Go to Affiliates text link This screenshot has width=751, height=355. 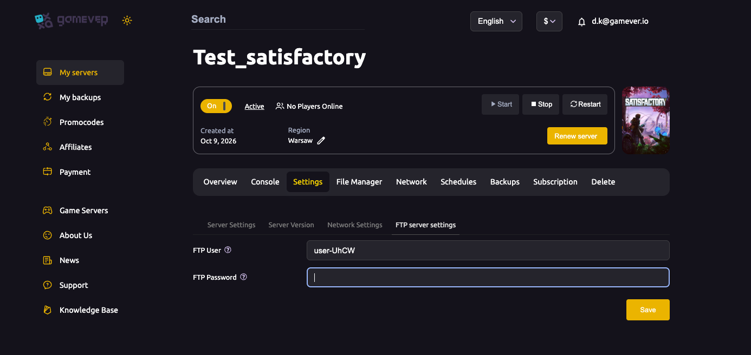click(76, 147)
